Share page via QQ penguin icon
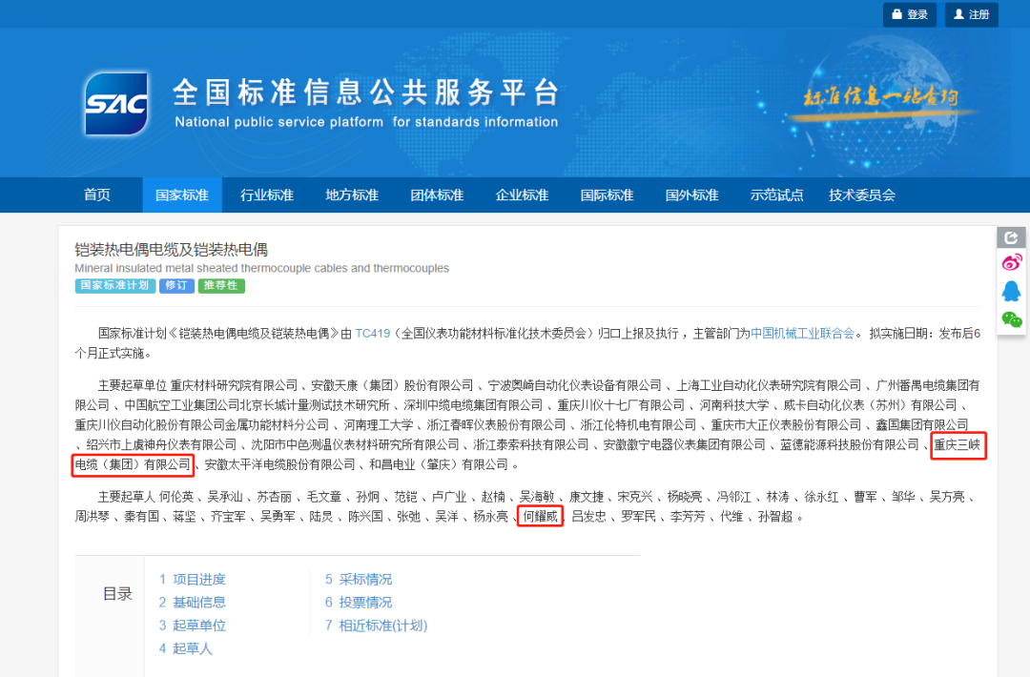 coord(1012,291)
